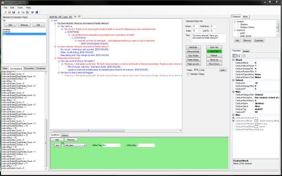Click the Open folder toolbar icon

(9, 12)
